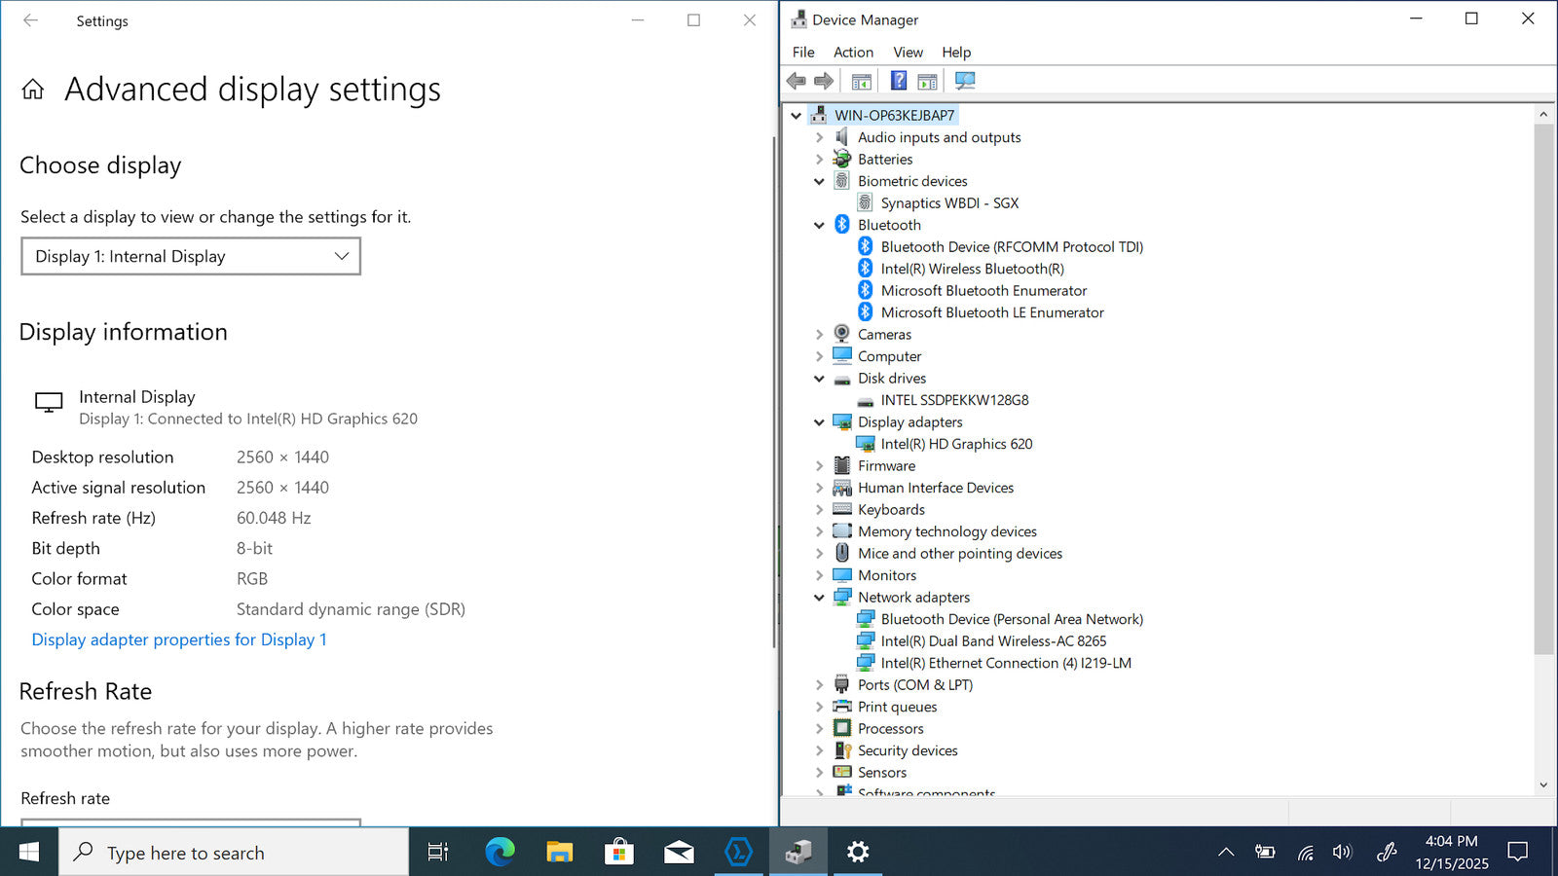Click Scan for hardware changes toolbar icon
Image resolution: width=1558 pixels, height=876 pixels.
pyautogui.click(x=964, y=81)
